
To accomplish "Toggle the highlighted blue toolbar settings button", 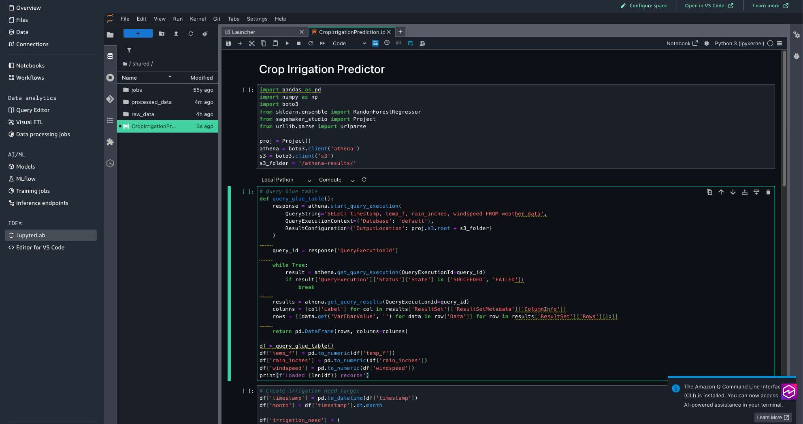I will pyautogui.click(x=375, y=43).
